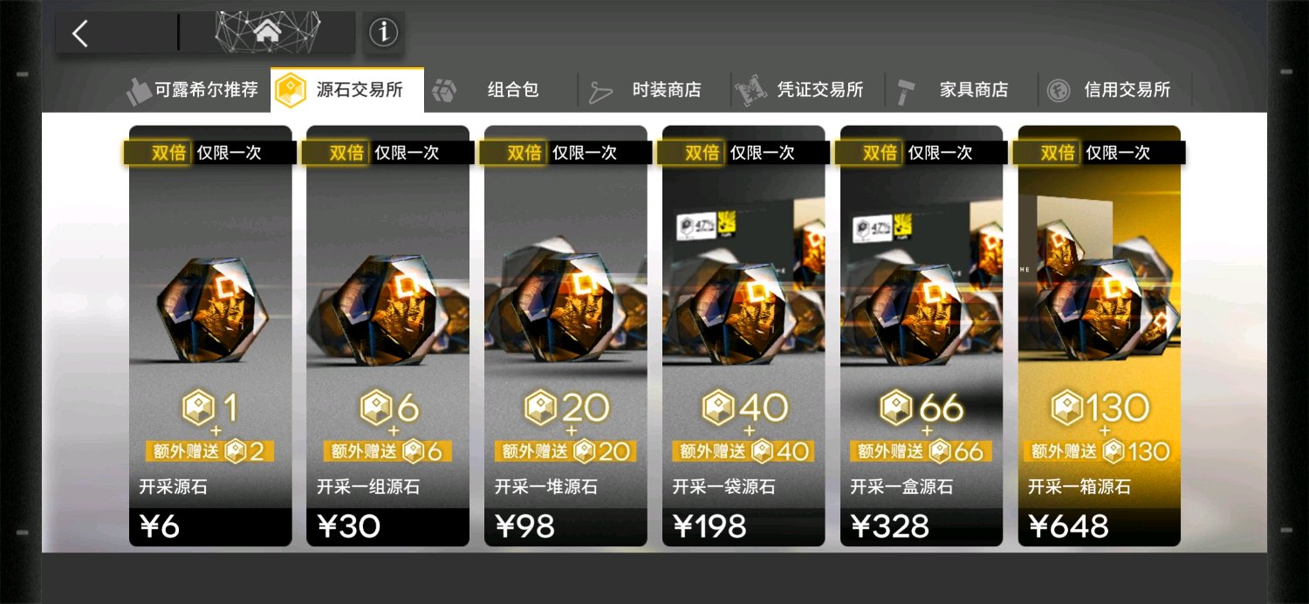This screenshot has width=1309, height=604.
Task: Buy the ¥30 开采一组源石 pack
Action: click(387, 336)
